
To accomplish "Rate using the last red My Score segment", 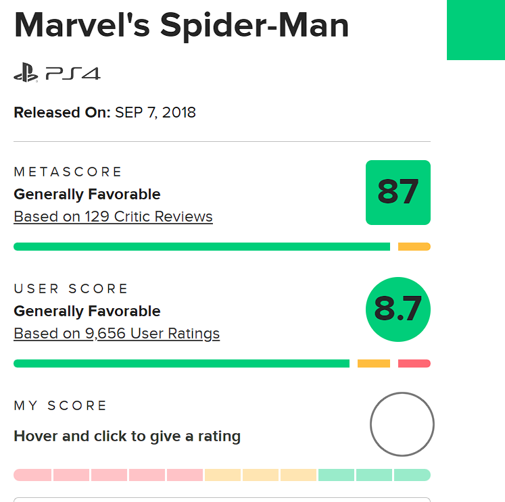I will point(185,475).
